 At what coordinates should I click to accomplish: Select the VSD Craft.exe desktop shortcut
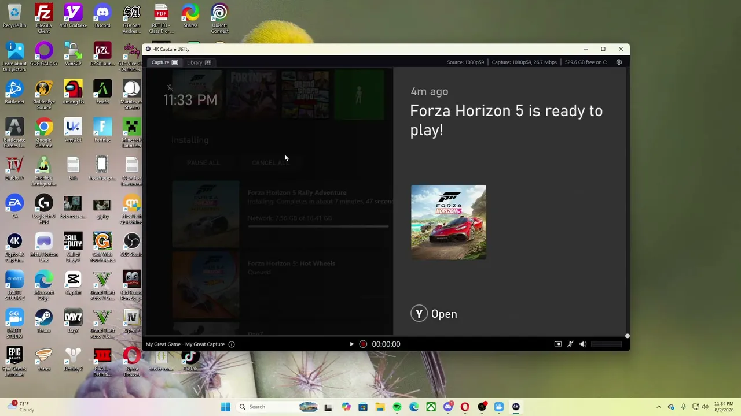73,16
